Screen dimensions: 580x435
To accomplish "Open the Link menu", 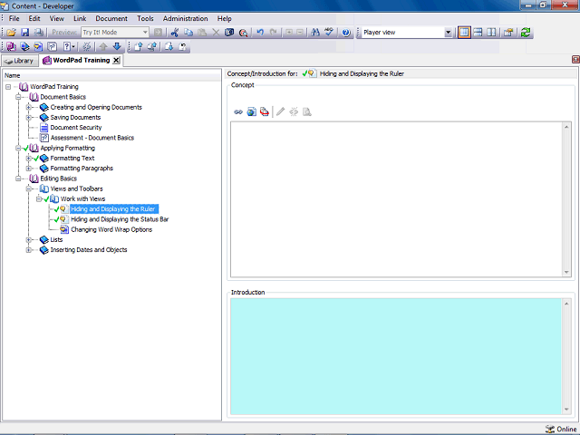I will [80, 18].
